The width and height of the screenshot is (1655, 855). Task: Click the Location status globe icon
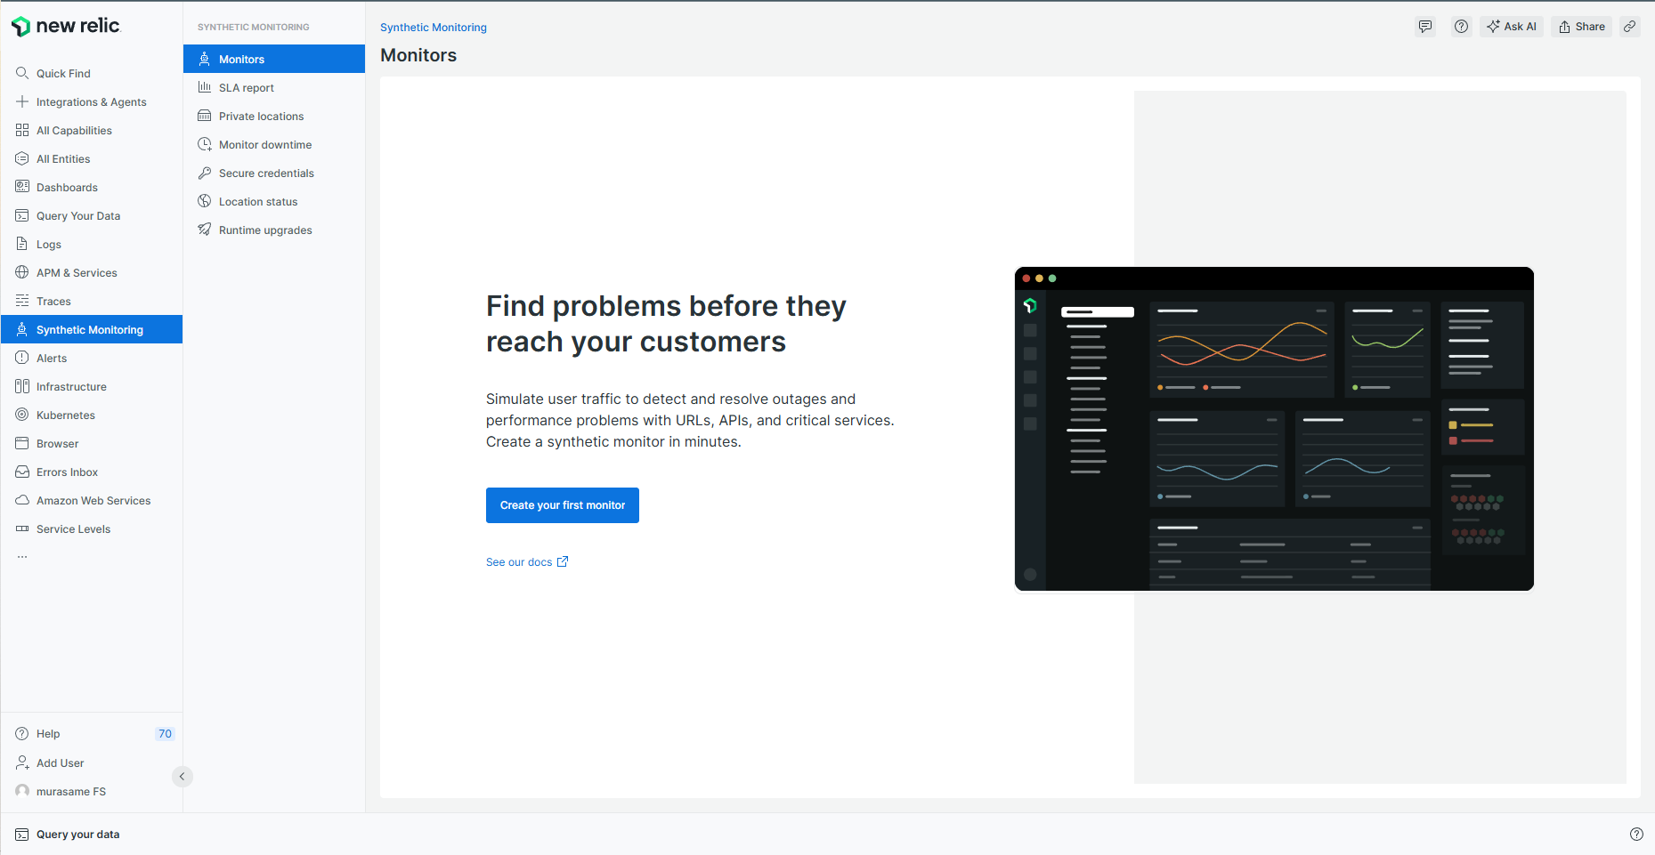point(205,201)
